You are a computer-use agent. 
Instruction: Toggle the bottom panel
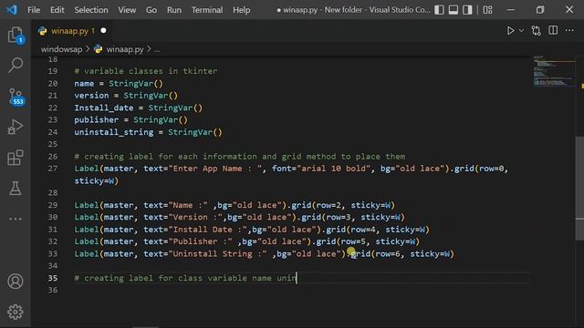click(454, 10)
